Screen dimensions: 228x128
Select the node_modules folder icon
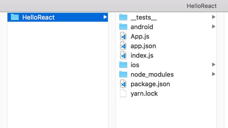click(x=123, y=74)
